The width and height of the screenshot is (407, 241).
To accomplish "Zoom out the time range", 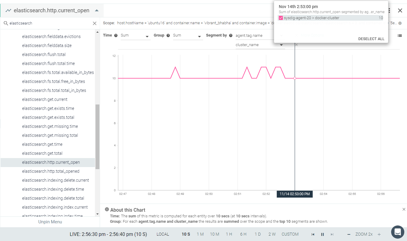I will (349, 234).
